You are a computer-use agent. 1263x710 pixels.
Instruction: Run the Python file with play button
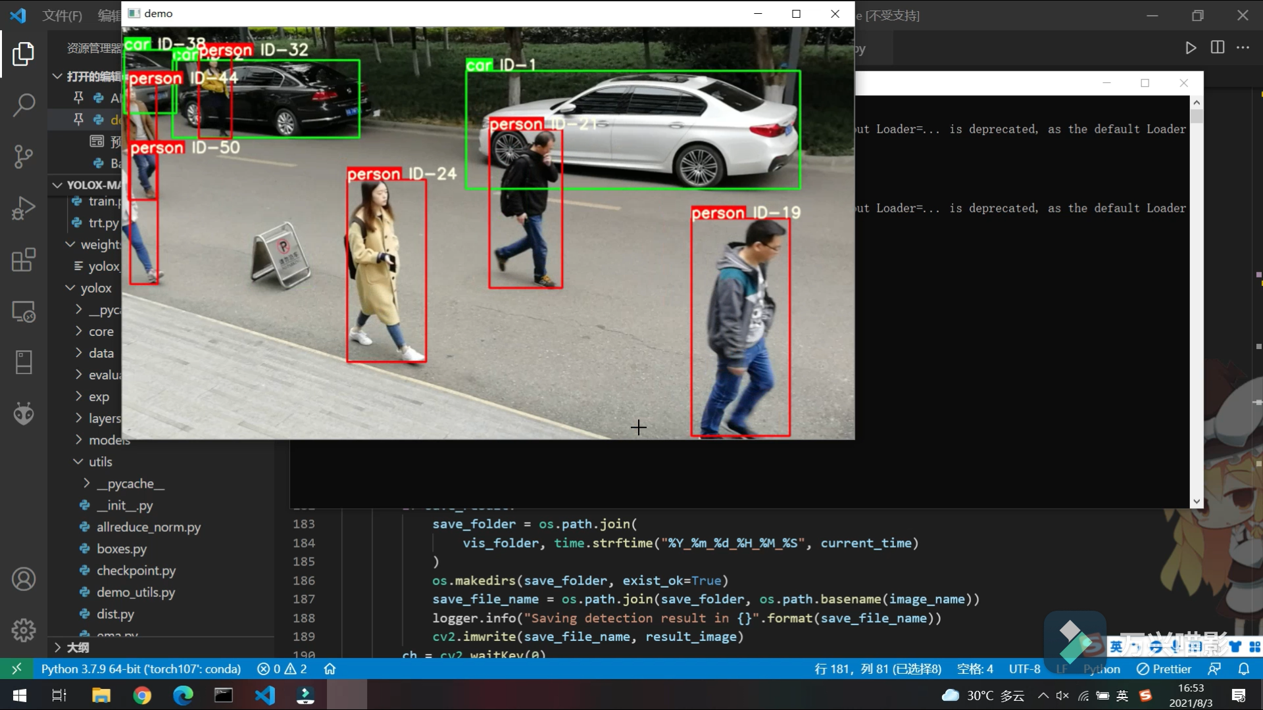(1191, 47)
